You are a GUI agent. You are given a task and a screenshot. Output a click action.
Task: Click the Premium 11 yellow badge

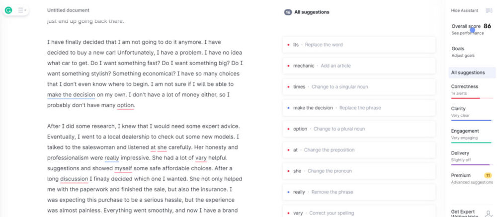(x=488, y=175)
